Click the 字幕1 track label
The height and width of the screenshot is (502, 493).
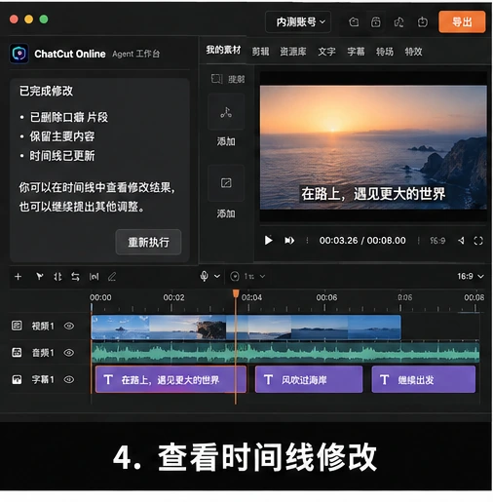point(43,379)
